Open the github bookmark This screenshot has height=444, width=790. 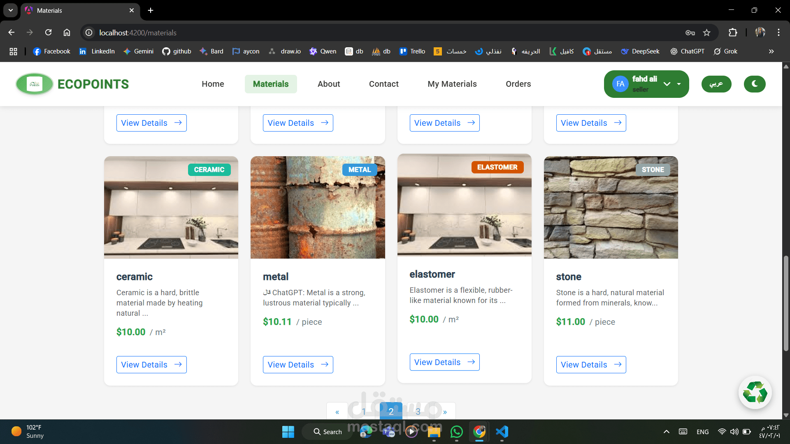[x=177, y=51]
